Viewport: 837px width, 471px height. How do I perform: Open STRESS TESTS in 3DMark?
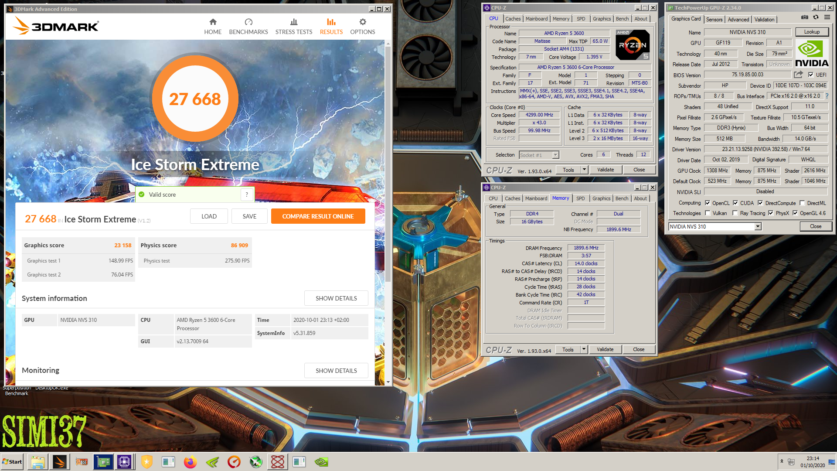pos(294,27)
